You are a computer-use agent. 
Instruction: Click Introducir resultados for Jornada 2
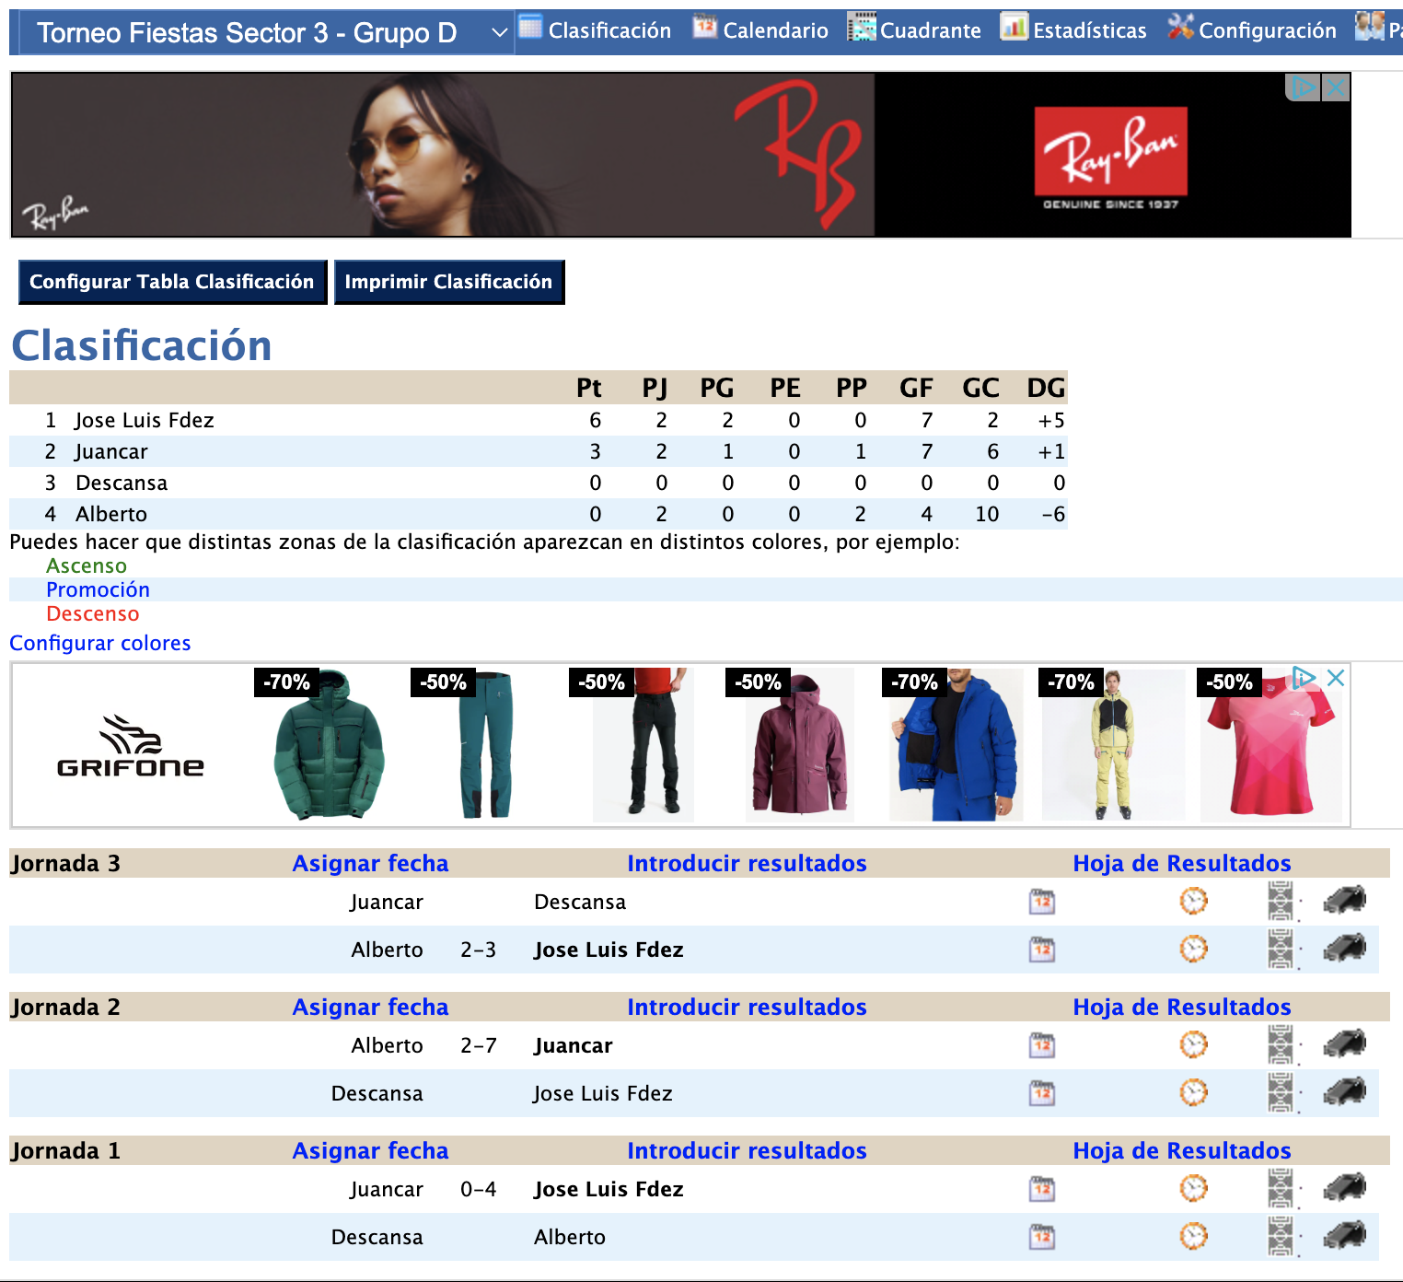[747, 1007]
